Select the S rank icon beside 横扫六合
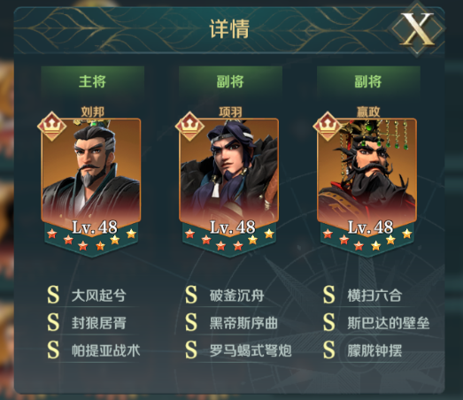Image resolution: width=463 pixels, height=400 pixels. point(329,295)
